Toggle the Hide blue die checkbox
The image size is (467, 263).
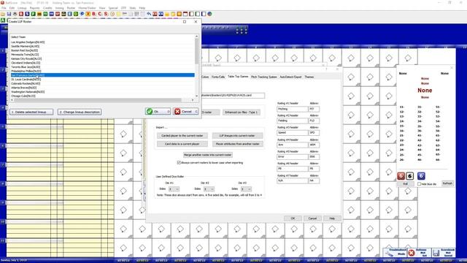click(x=420, y=184)
